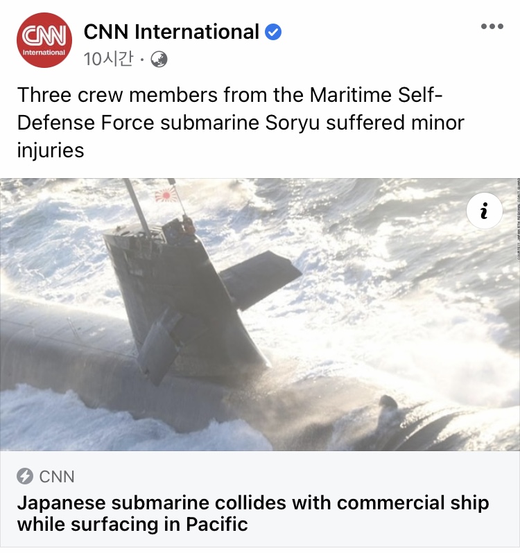Screen dimensions: 520x553
Task: Click the globe public privacy icon
Action: tap(159, 60)
